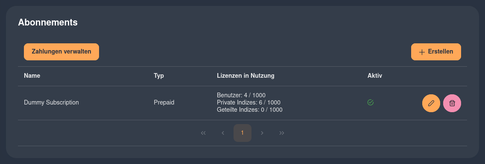
Task: Click the Benutzer 4 / 1000 text
Action: (x=241, y=95)
